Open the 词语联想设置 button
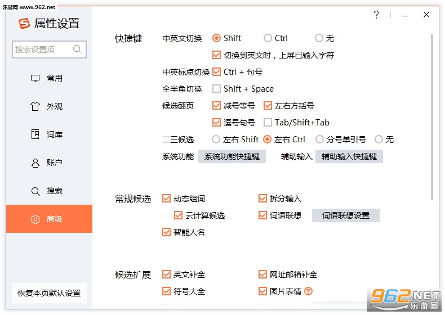Screen dimensions: 445x315 click(x=346, y=215)
